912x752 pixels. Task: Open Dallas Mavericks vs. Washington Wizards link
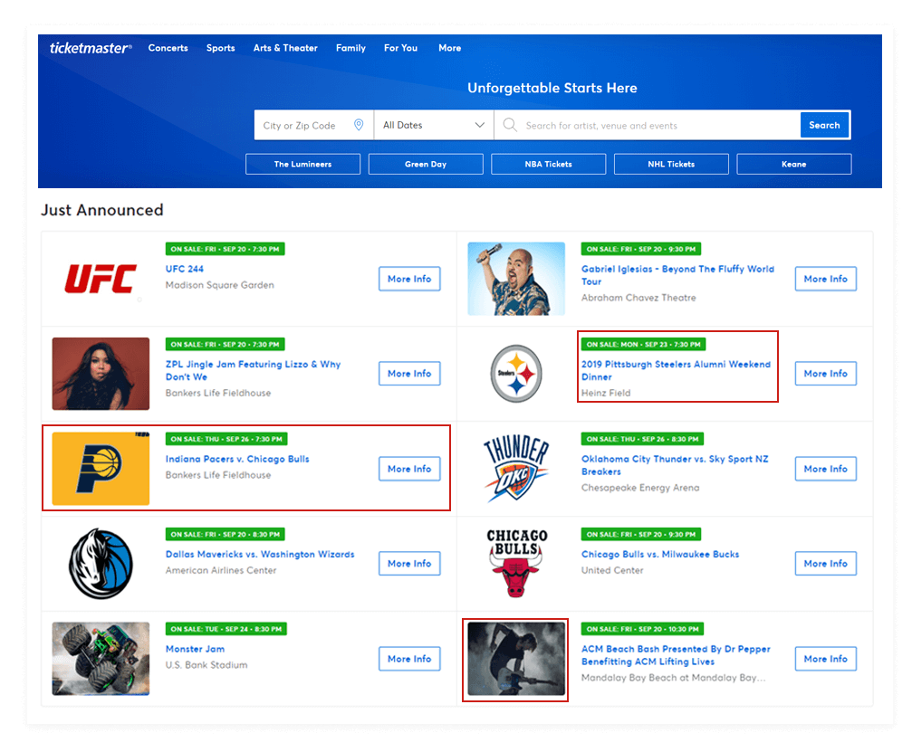(x=260, y=555)
